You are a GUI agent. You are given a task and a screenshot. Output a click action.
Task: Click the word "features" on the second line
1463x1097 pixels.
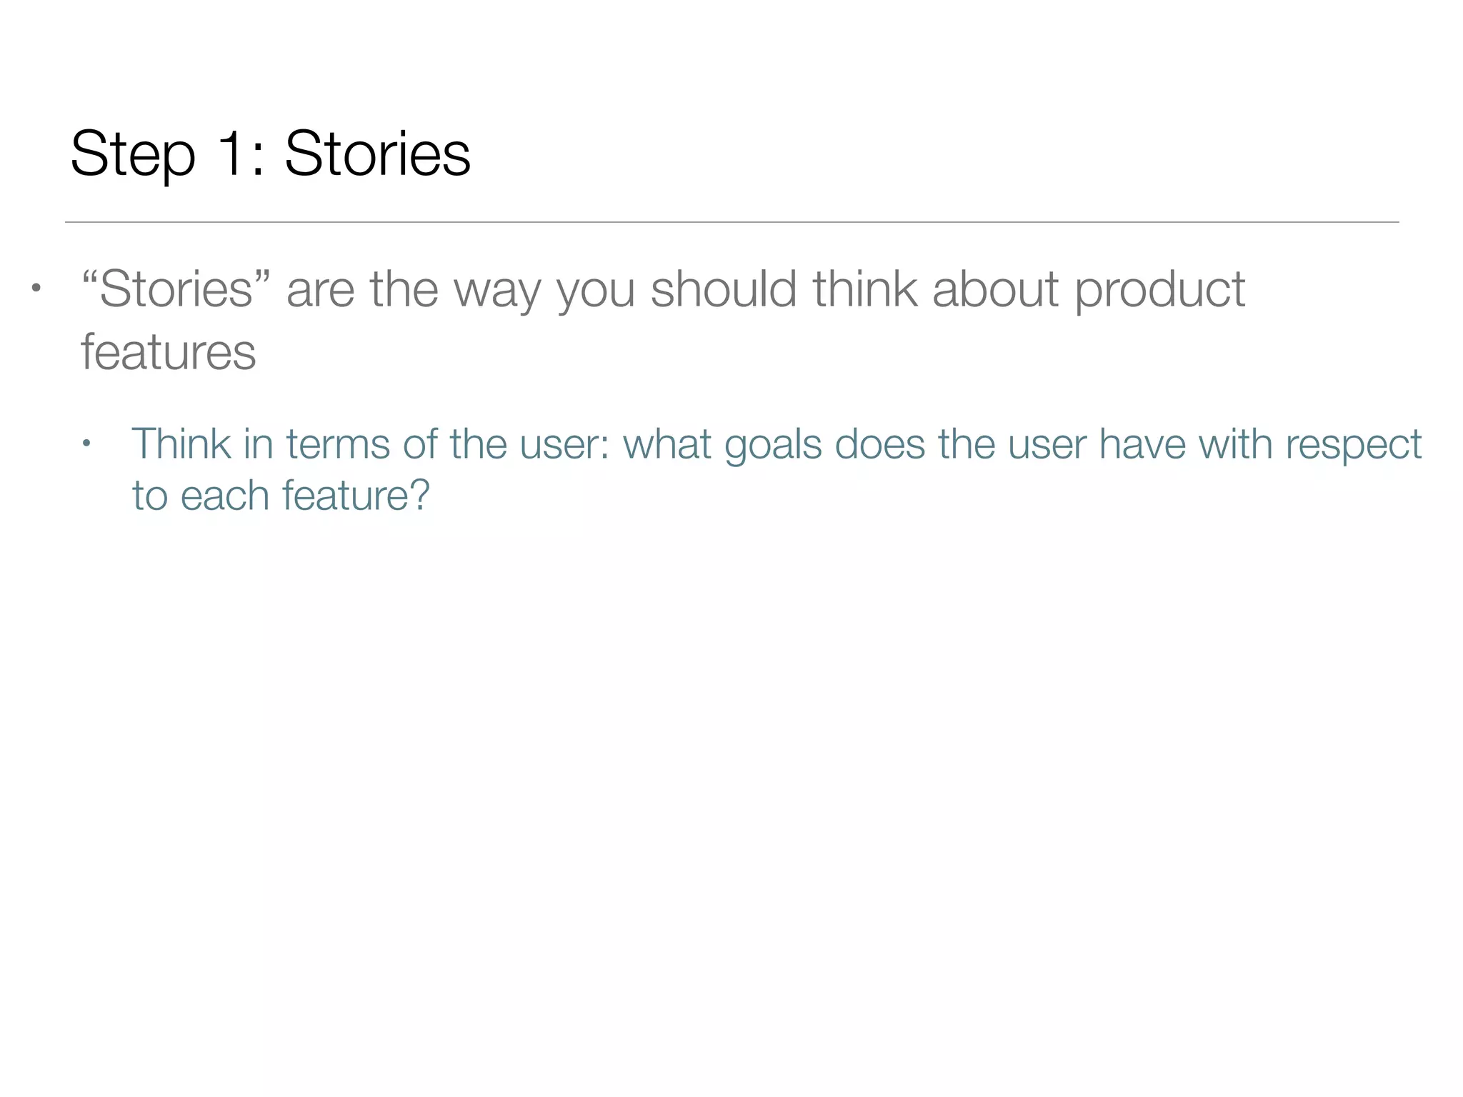coord(168,352)
